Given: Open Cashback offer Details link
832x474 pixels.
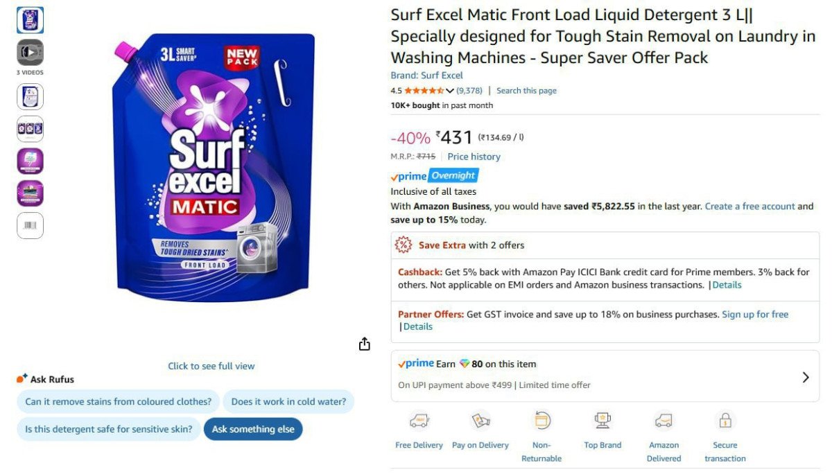Looking at the screenshot, I should 727,285.
